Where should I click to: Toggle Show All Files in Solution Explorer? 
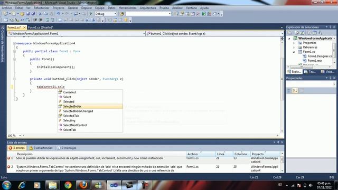coord(297,33)
